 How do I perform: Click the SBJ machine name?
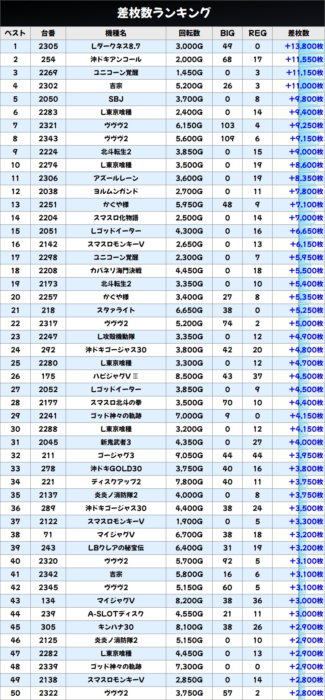pyautogui.click(x=116, y=99)
